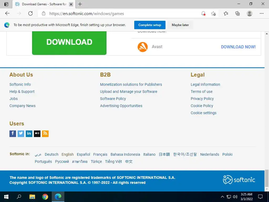Select Italiano language link
The width and height of the screenshot is (269, 202).
click(x=149, y=154)
